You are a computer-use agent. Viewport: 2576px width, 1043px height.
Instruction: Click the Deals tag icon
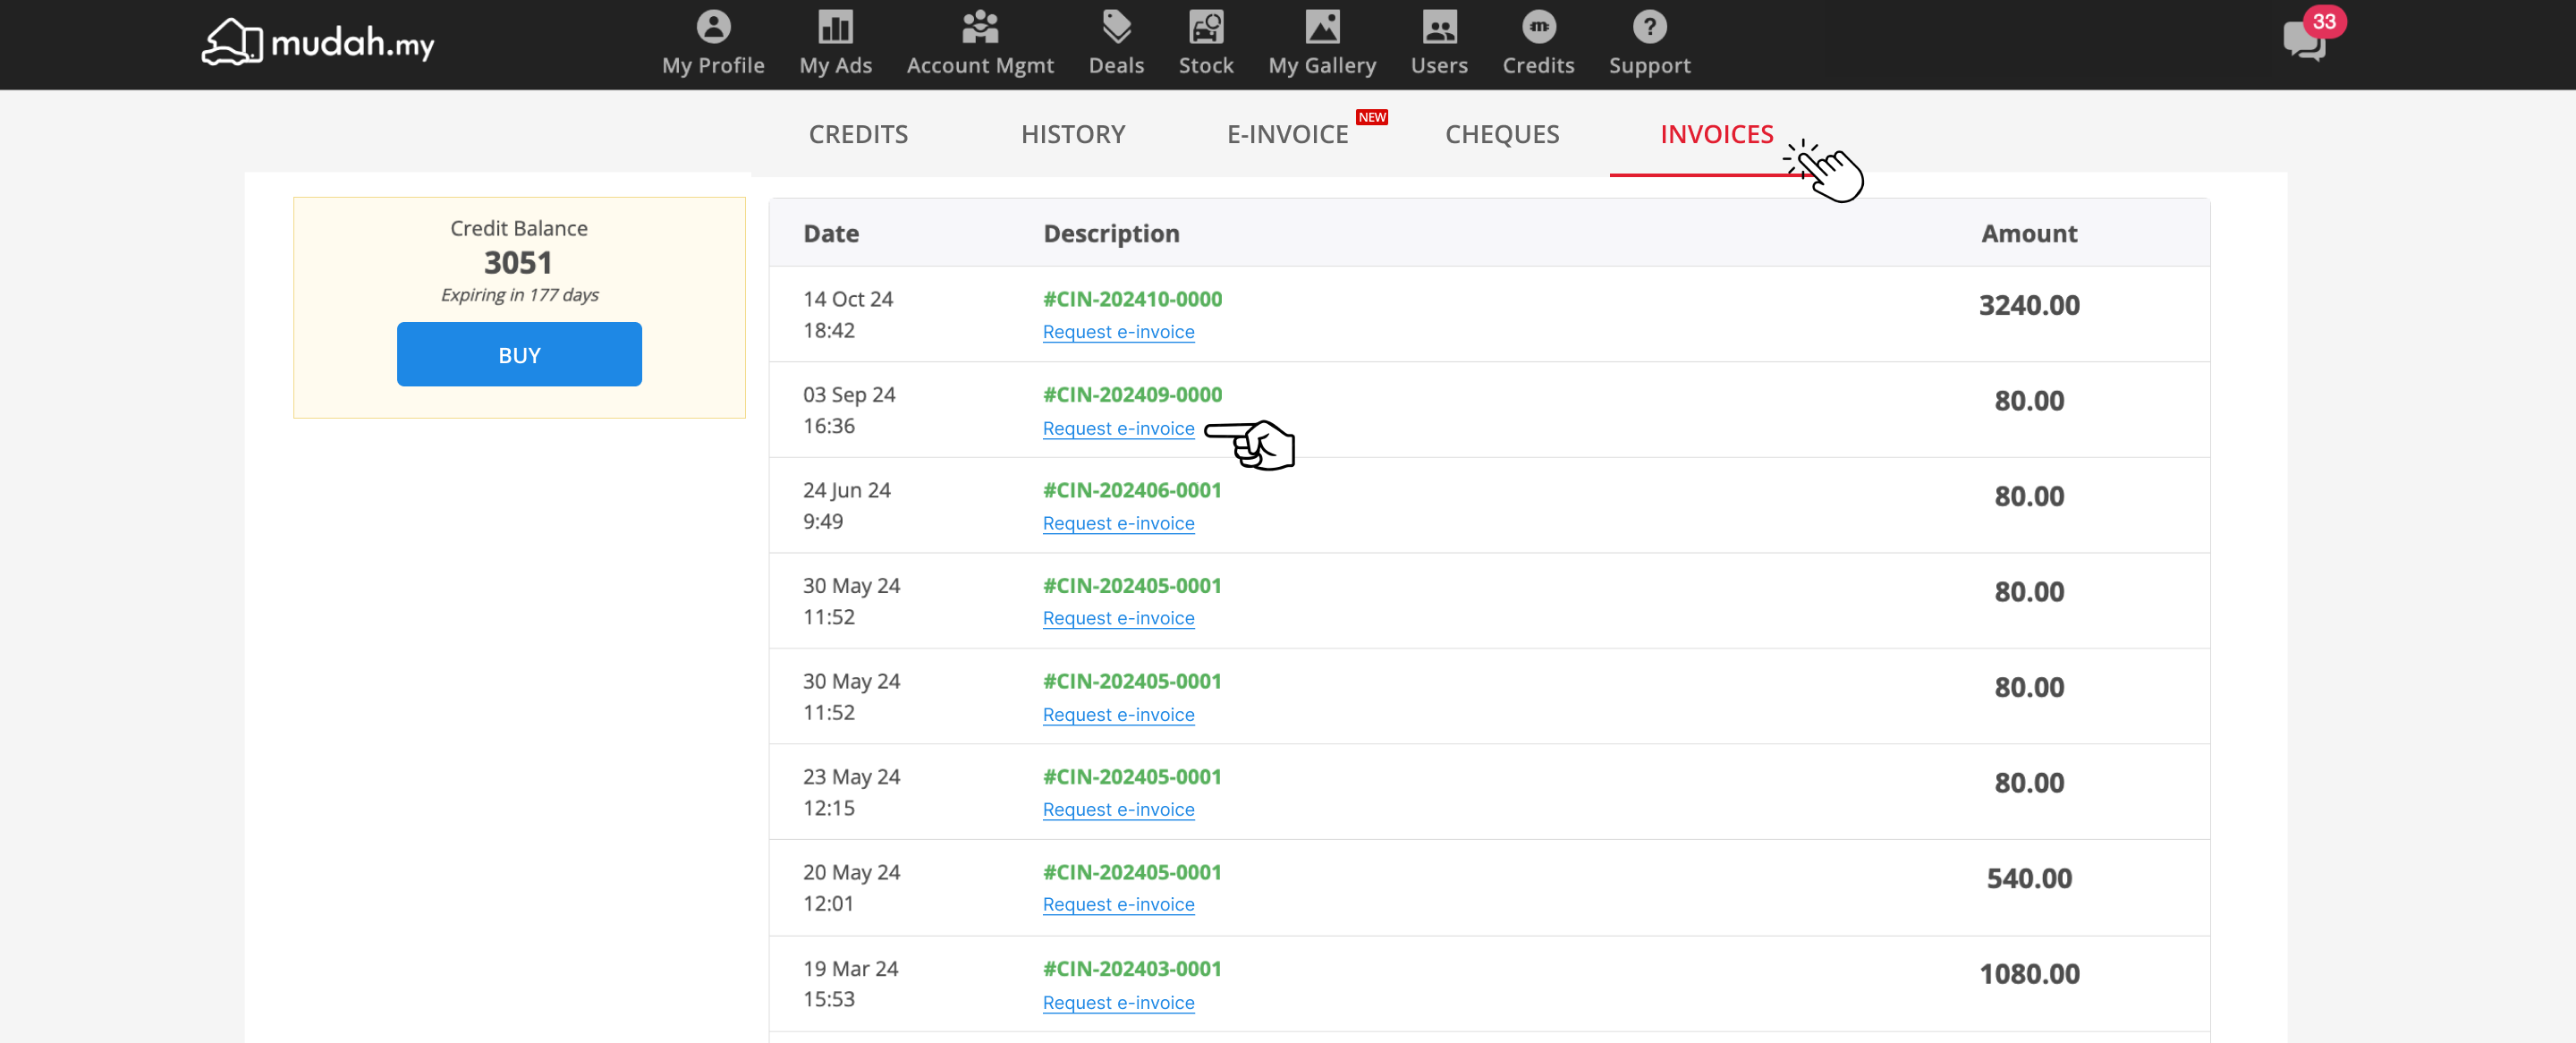click(1116, 27)
